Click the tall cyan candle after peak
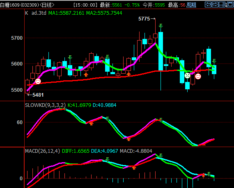The width and height of the screenshot is (234, 188). coord(161,51)
